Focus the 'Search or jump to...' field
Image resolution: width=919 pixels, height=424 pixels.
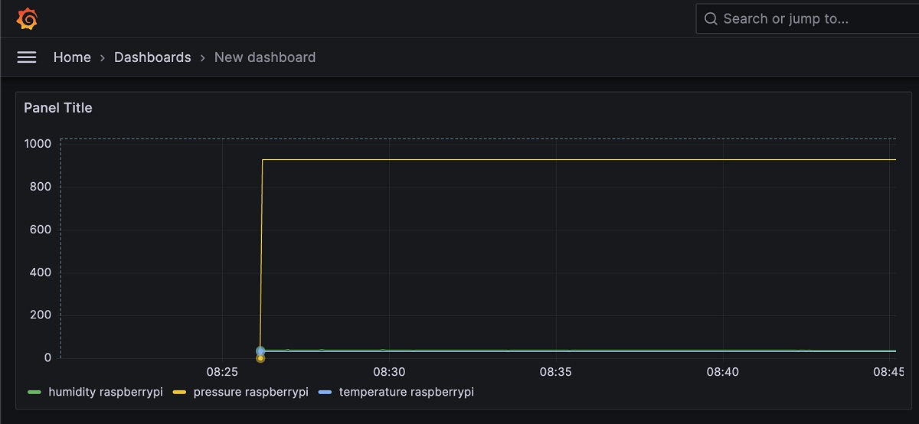[807, 18]
